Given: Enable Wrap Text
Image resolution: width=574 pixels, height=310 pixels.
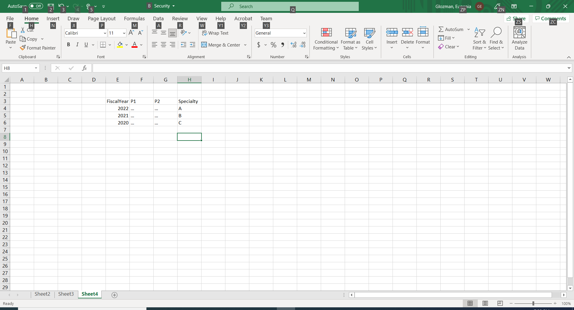Looking at the screenshot, I should (x=216, y=33).
